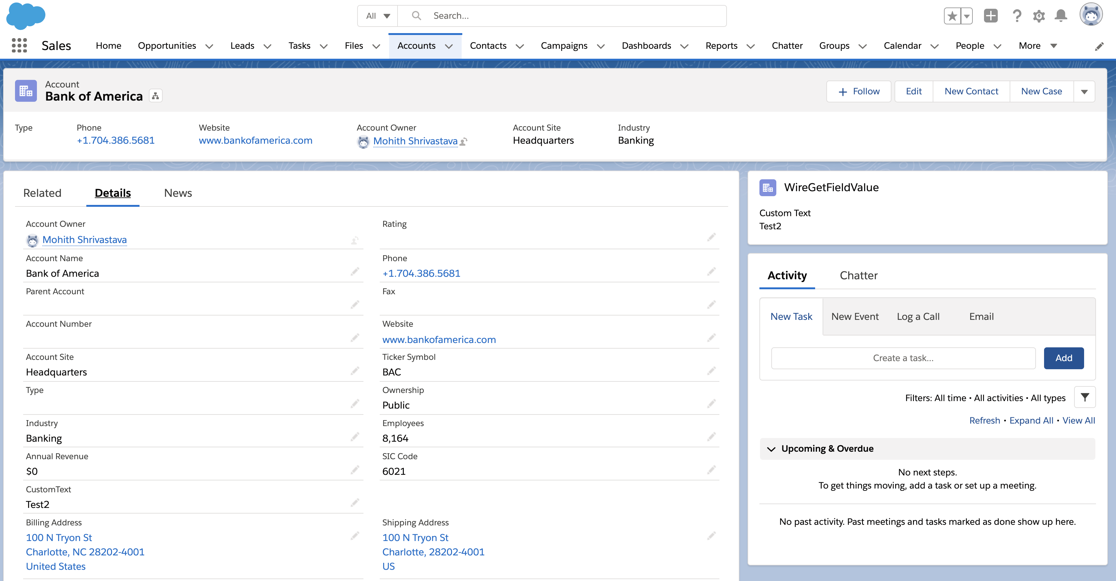Expand the Tasks nav chevron

pyautogui.click(x=324, y=46)
